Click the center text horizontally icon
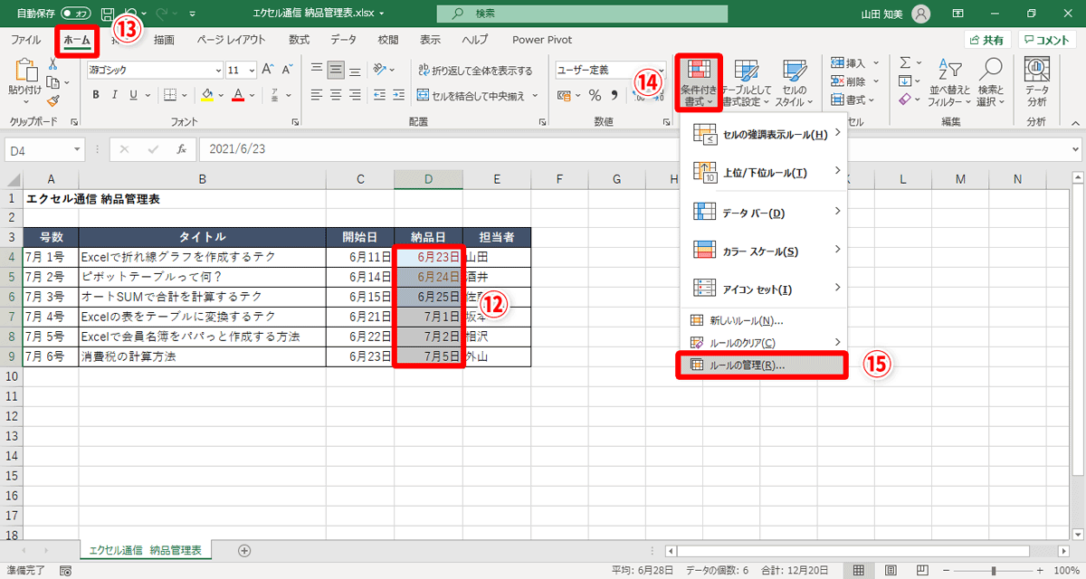The width and height of the screenshot is (1086, 579). click(x=337, y=94)
